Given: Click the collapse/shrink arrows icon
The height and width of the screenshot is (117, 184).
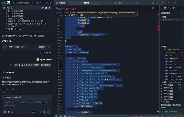Looking at the screenshot, I should pos(162,3).
